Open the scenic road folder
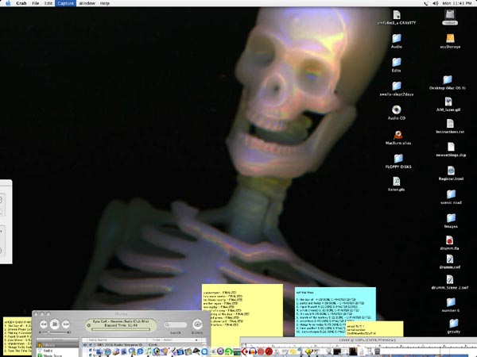The width and height of the screenshot is (477, 357). point(451,194)
